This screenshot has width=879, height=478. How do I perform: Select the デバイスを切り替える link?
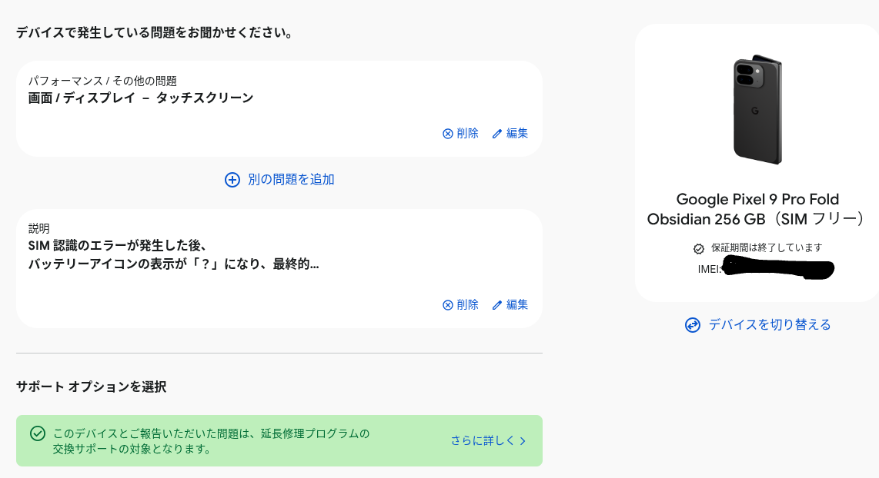[770, 325]
